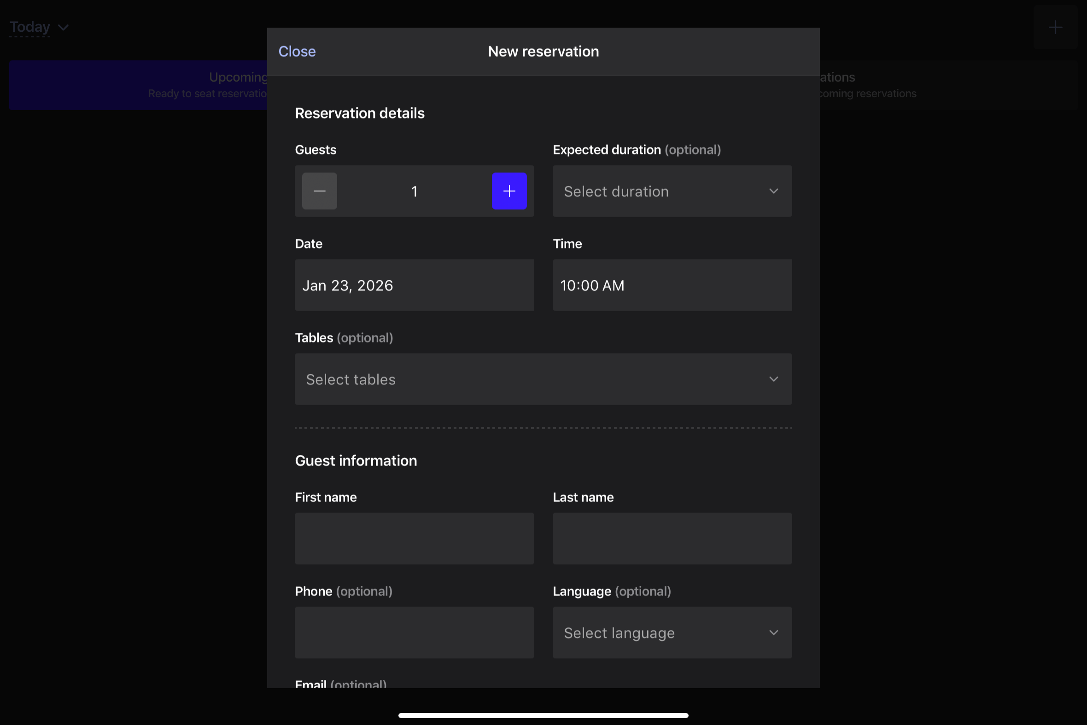Click the Last name input field
The image size is (1087, 725).
coord(671,538)
